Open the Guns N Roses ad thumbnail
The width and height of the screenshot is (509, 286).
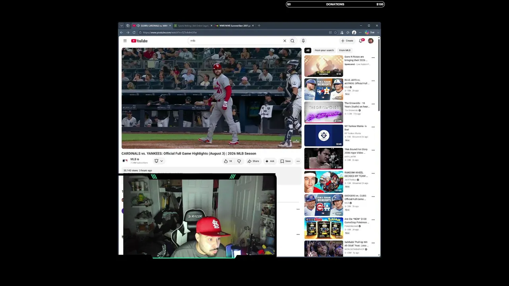(324, 66)
